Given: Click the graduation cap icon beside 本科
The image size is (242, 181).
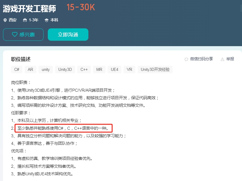Looking at the screenshot, I should pos(47,20).
